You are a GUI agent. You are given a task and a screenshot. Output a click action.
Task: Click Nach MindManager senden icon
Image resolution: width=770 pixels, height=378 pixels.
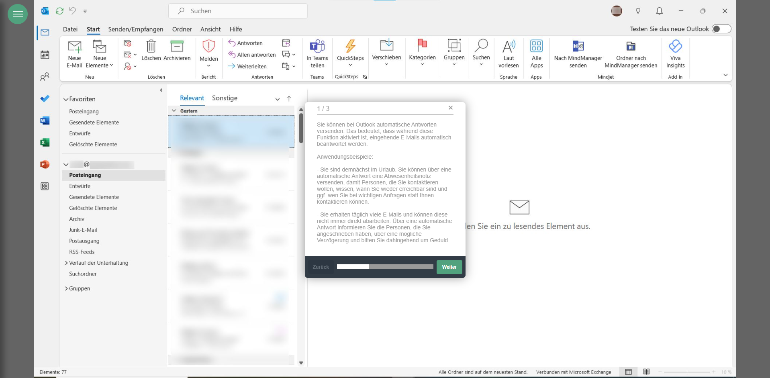pos(578,47)
